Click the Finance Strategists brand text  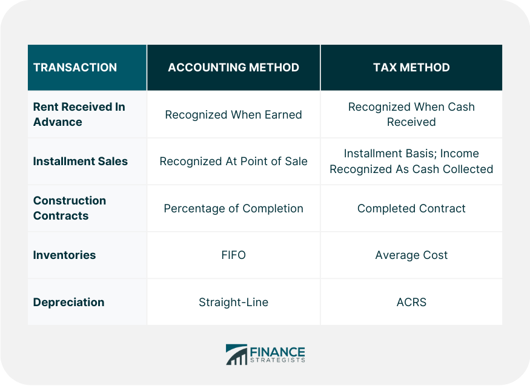pyautogui.click(x=277, y=355)
